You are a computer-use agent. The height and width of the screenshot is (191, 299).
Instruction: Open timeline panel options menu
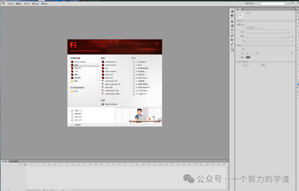pyautogui.click(x=227, y=161)
